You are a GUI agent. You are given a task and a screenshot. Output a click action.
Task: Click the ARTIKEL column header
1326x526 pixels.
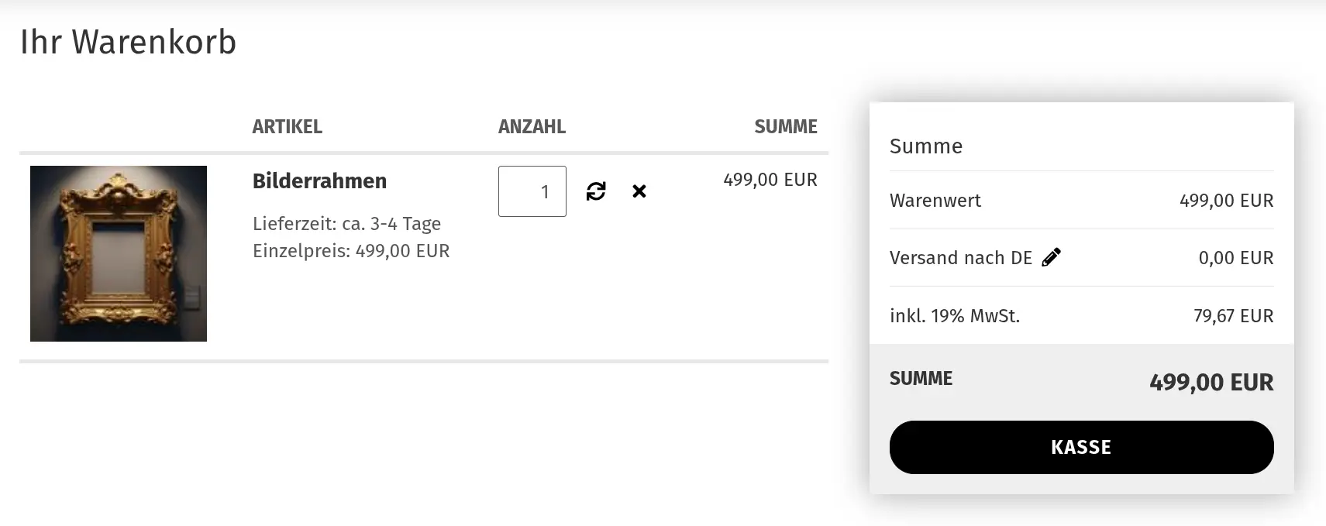pyautogui.click(x=287, y=127)
